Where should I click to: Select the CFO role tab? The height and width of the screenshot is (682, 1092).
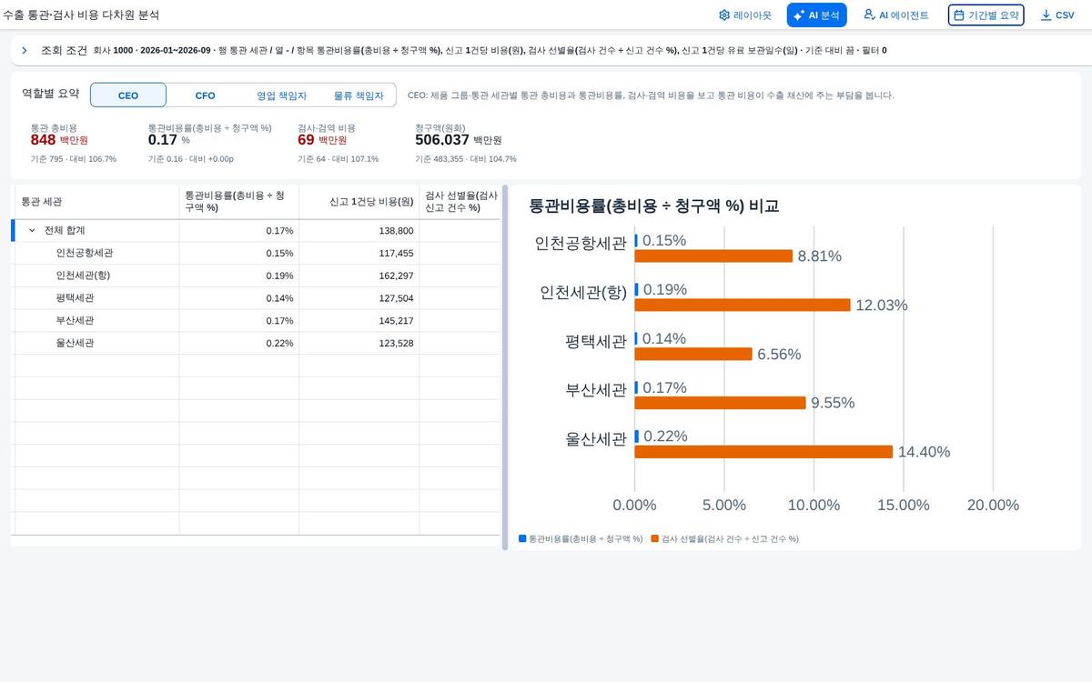205,95
